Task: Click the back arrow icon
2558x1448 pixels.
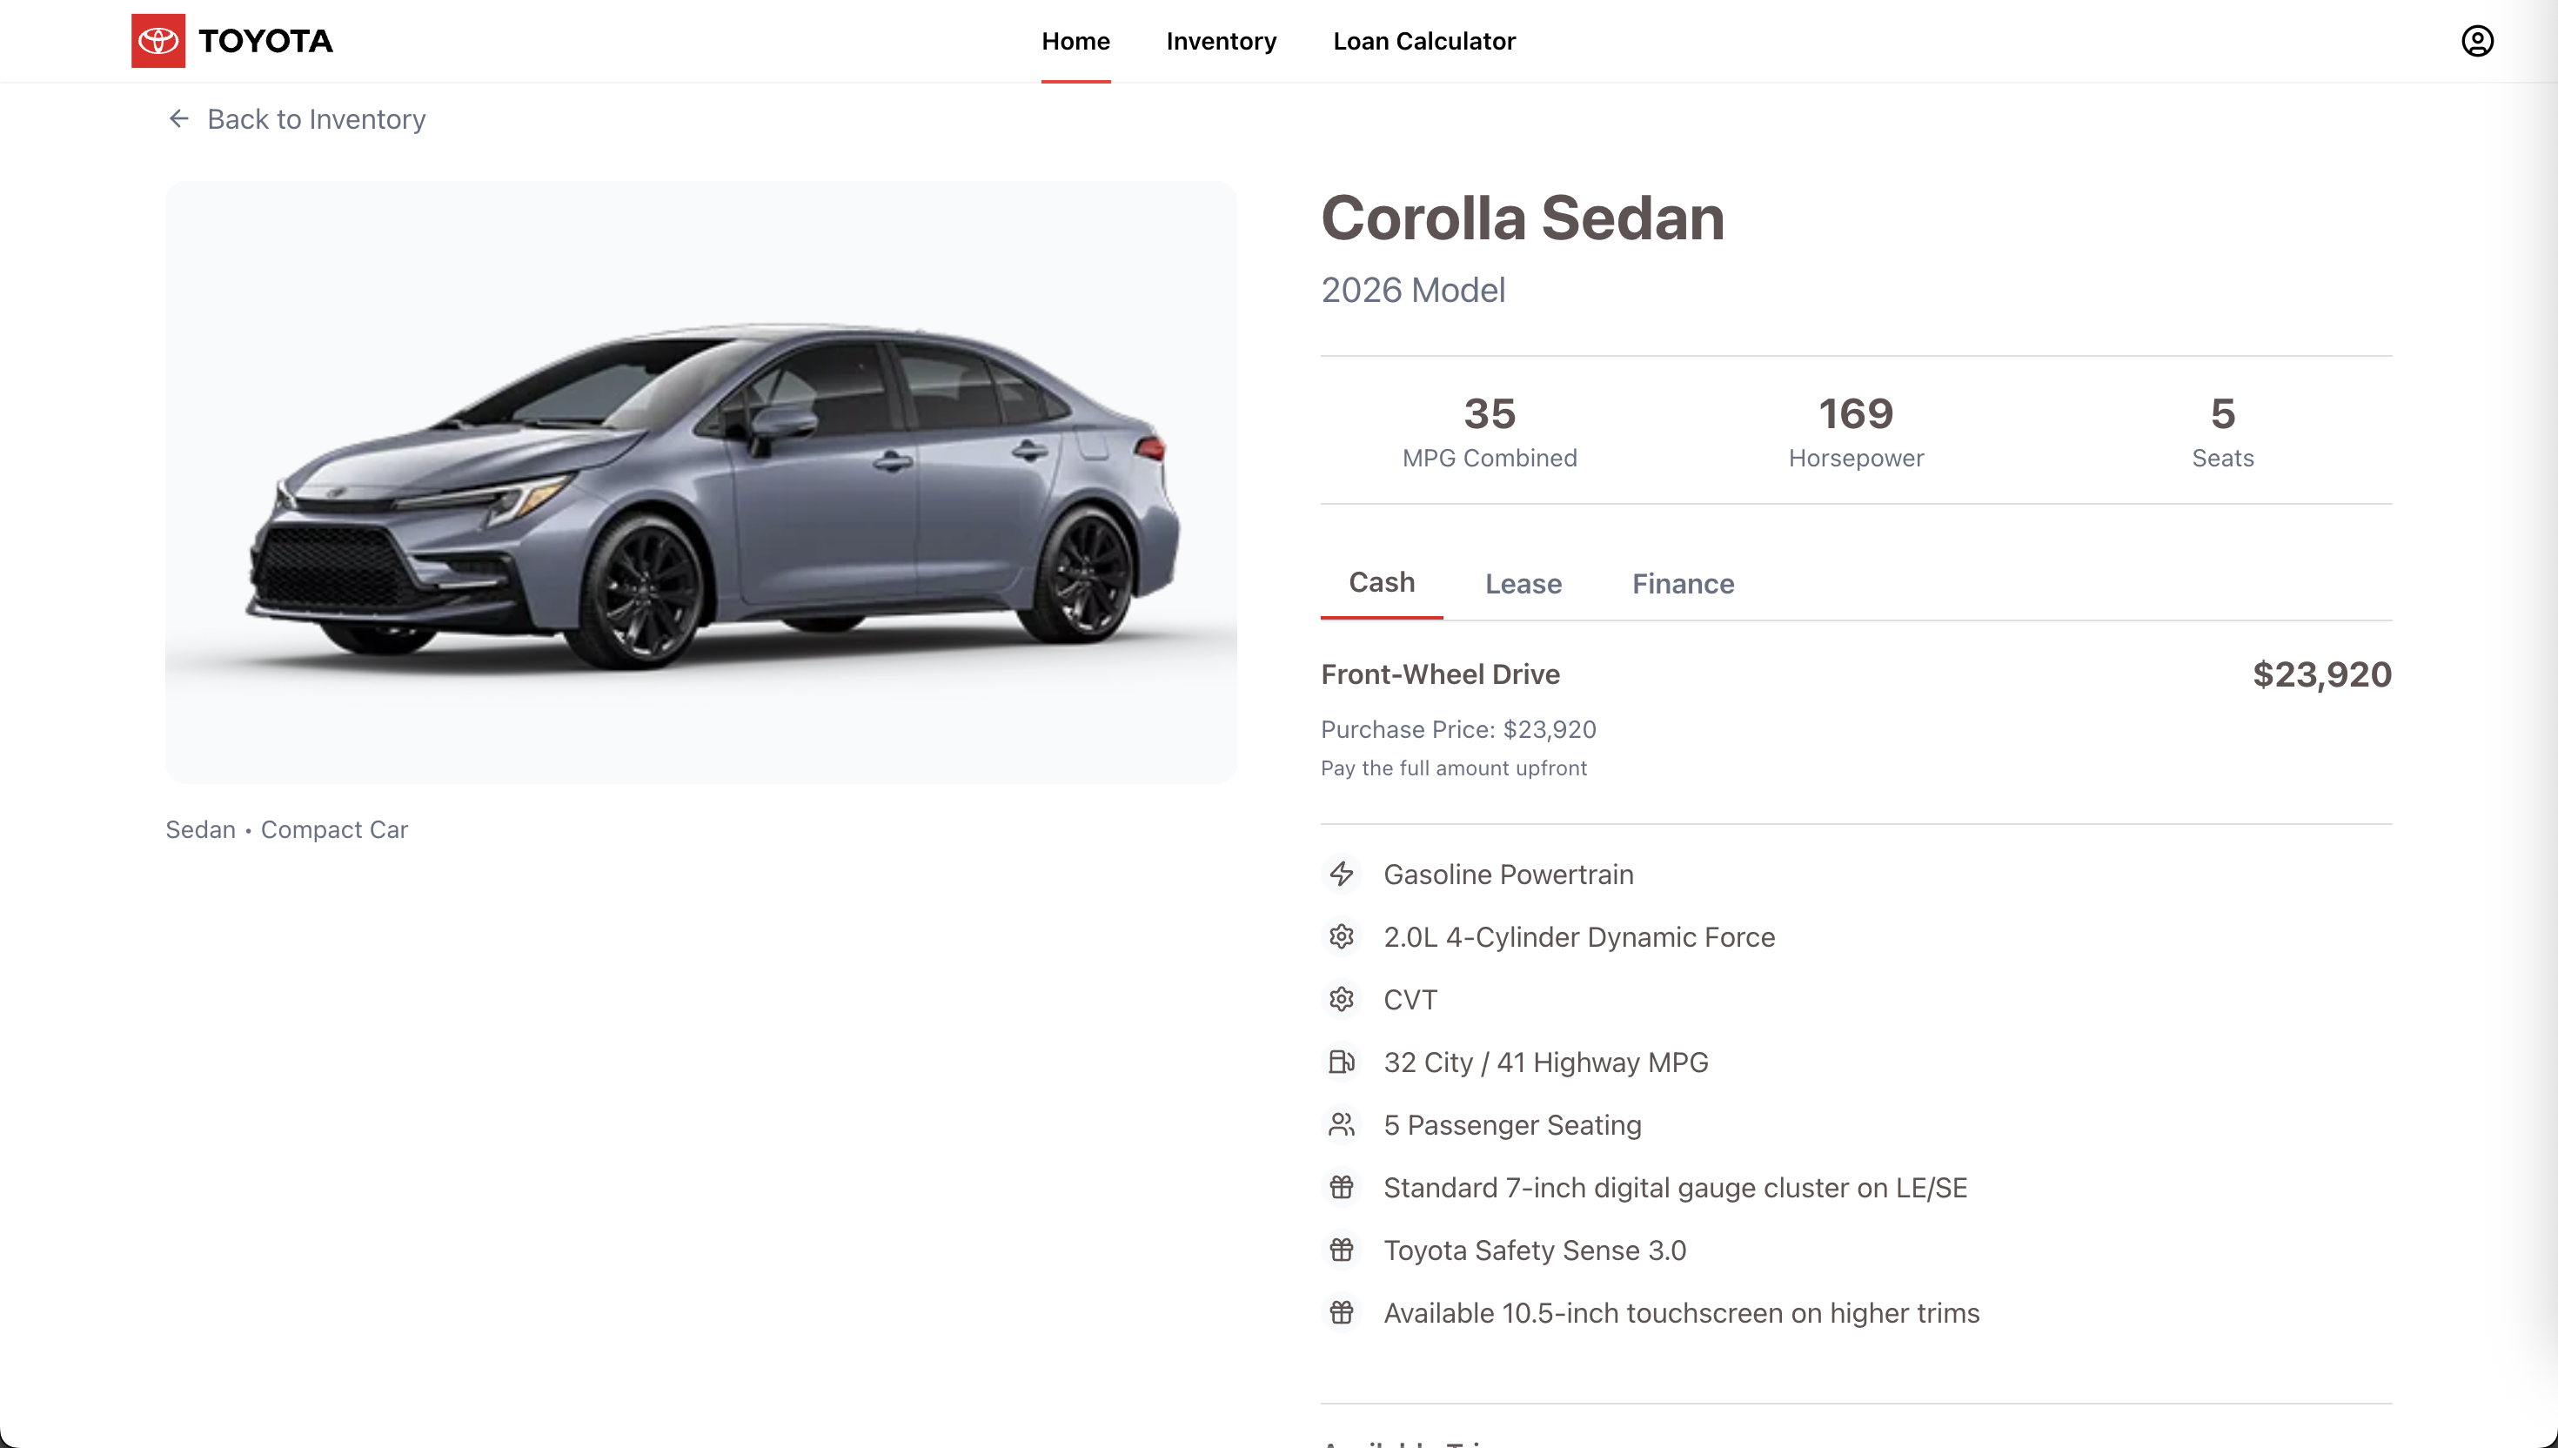Action: point(179,119)
